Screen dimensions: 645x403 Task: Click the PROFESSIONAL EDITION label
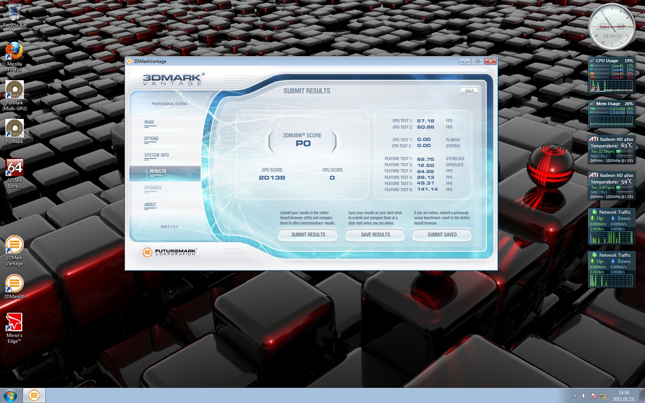(169, 104)
